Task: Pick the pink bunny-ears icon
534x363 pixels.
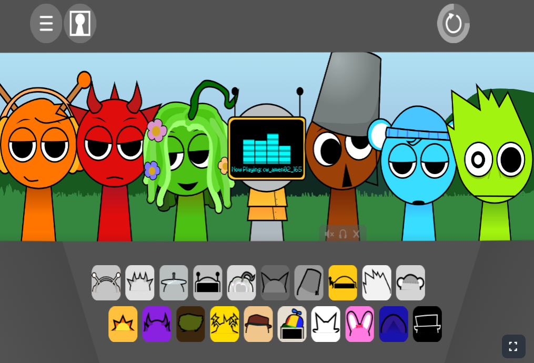Action: [x=360, y=324]
